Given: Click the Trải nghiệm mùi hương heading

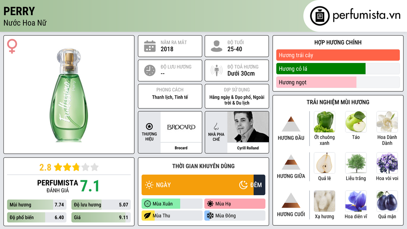Looking at the screenshot, I should [338, 102].
